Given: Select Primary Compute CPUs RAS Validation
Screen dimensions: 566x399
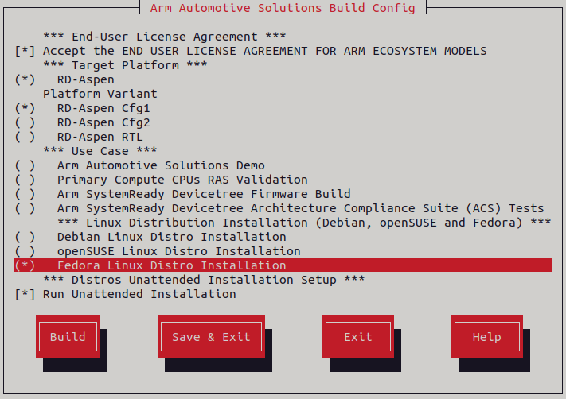Looking at the screenshot, I should click(25, 180).
